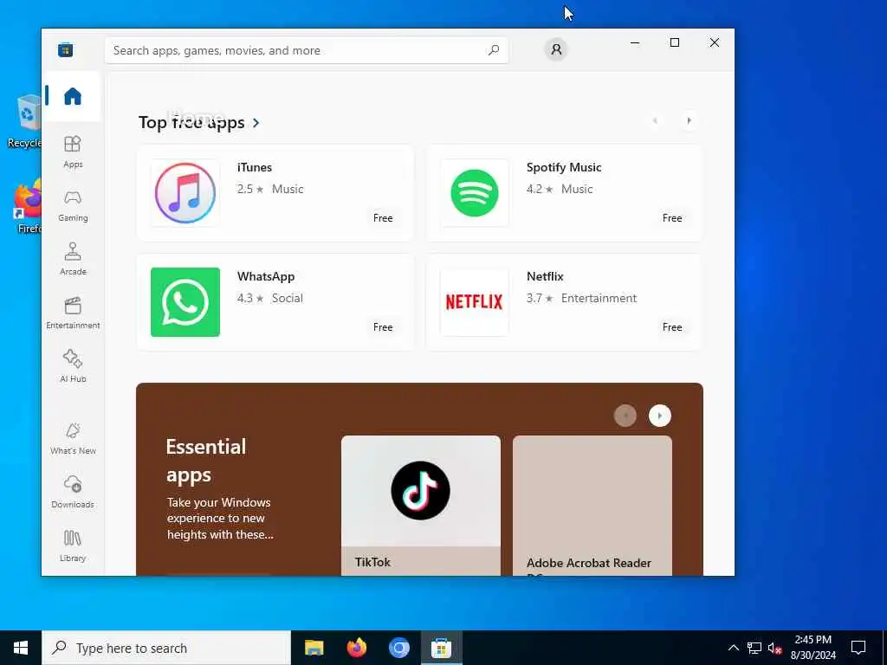Click Free button on iTunes card
The height and width of the screenshot is (665, 887).
pos(383,218)
